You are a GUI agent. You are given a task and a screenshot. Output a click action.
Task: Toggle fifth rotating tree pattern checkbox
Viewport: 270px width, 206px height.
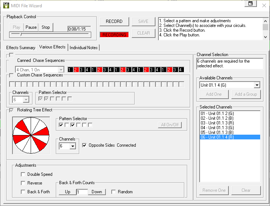(84, 125)
